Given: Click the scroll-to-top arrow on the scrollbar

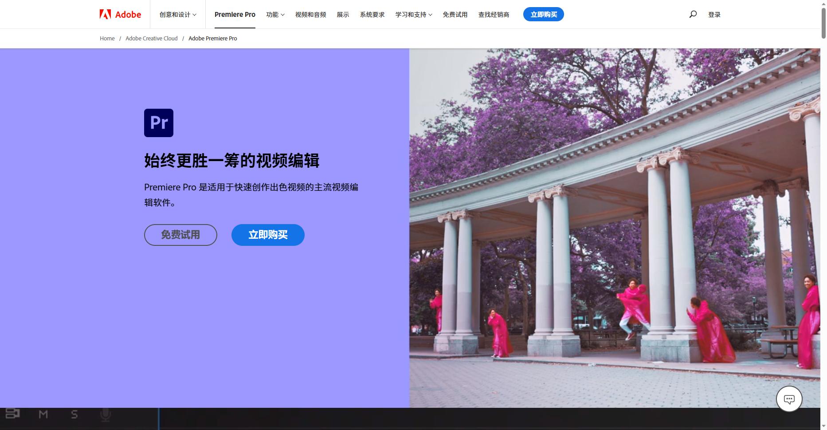Looking at the screenshot, I should tap(823, 4).
